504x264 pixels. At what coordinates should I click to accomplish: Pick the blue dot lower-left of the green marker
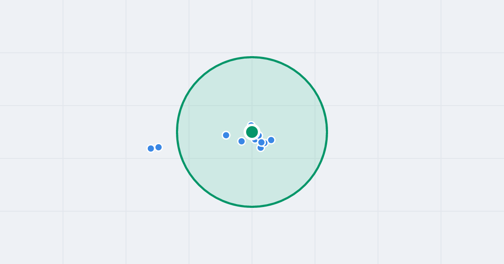point(241,141)
